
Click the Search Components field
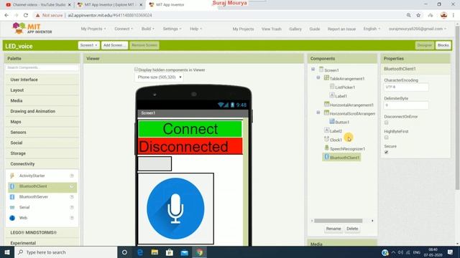pos(42,67)
